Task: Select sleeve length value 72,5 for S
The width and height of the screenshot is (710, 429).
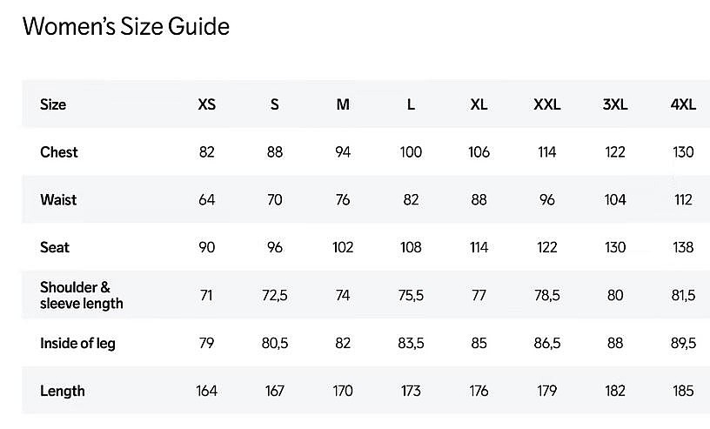Action: click(x=274, y=295)
